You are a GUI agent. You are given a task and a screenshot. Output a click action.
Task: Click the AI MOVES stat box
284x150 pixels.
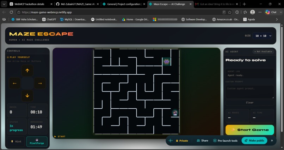[x=237, y=116]
